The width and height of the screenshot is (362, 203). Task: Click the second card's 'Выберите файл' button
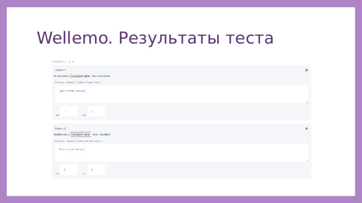pos(81,134)
